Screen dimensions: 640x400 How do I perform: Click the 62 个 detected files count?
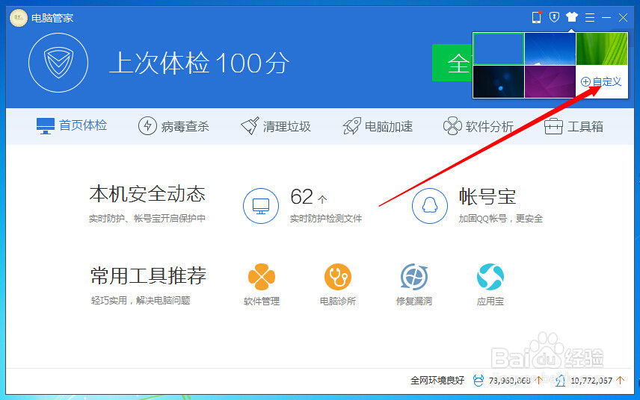[309, 197]
